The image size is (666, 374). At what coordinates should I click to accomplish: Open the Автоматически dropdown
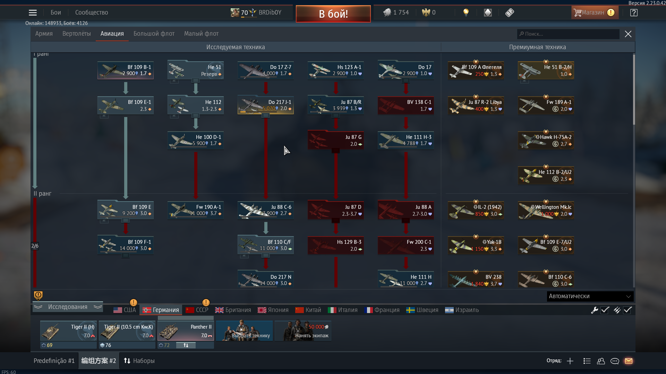590,296
